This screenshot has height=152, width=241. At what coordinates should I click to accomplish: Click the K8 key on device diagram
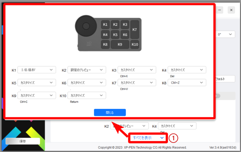[105, 44]
